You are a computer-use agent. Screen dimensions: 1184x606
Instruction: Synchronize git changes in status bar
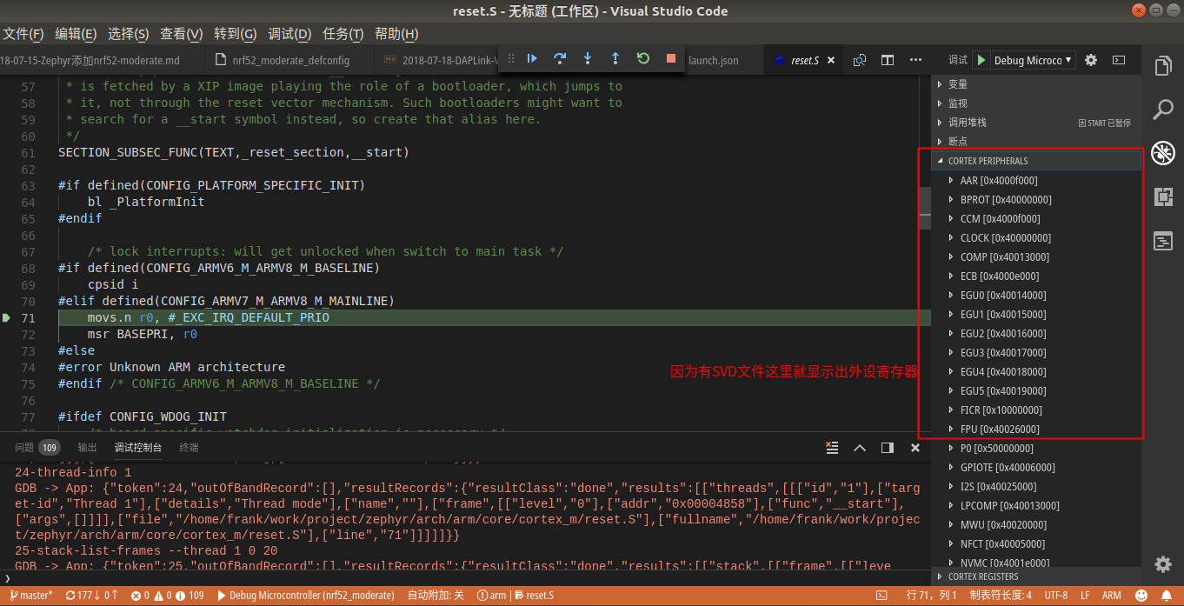(x=91, y=596)
